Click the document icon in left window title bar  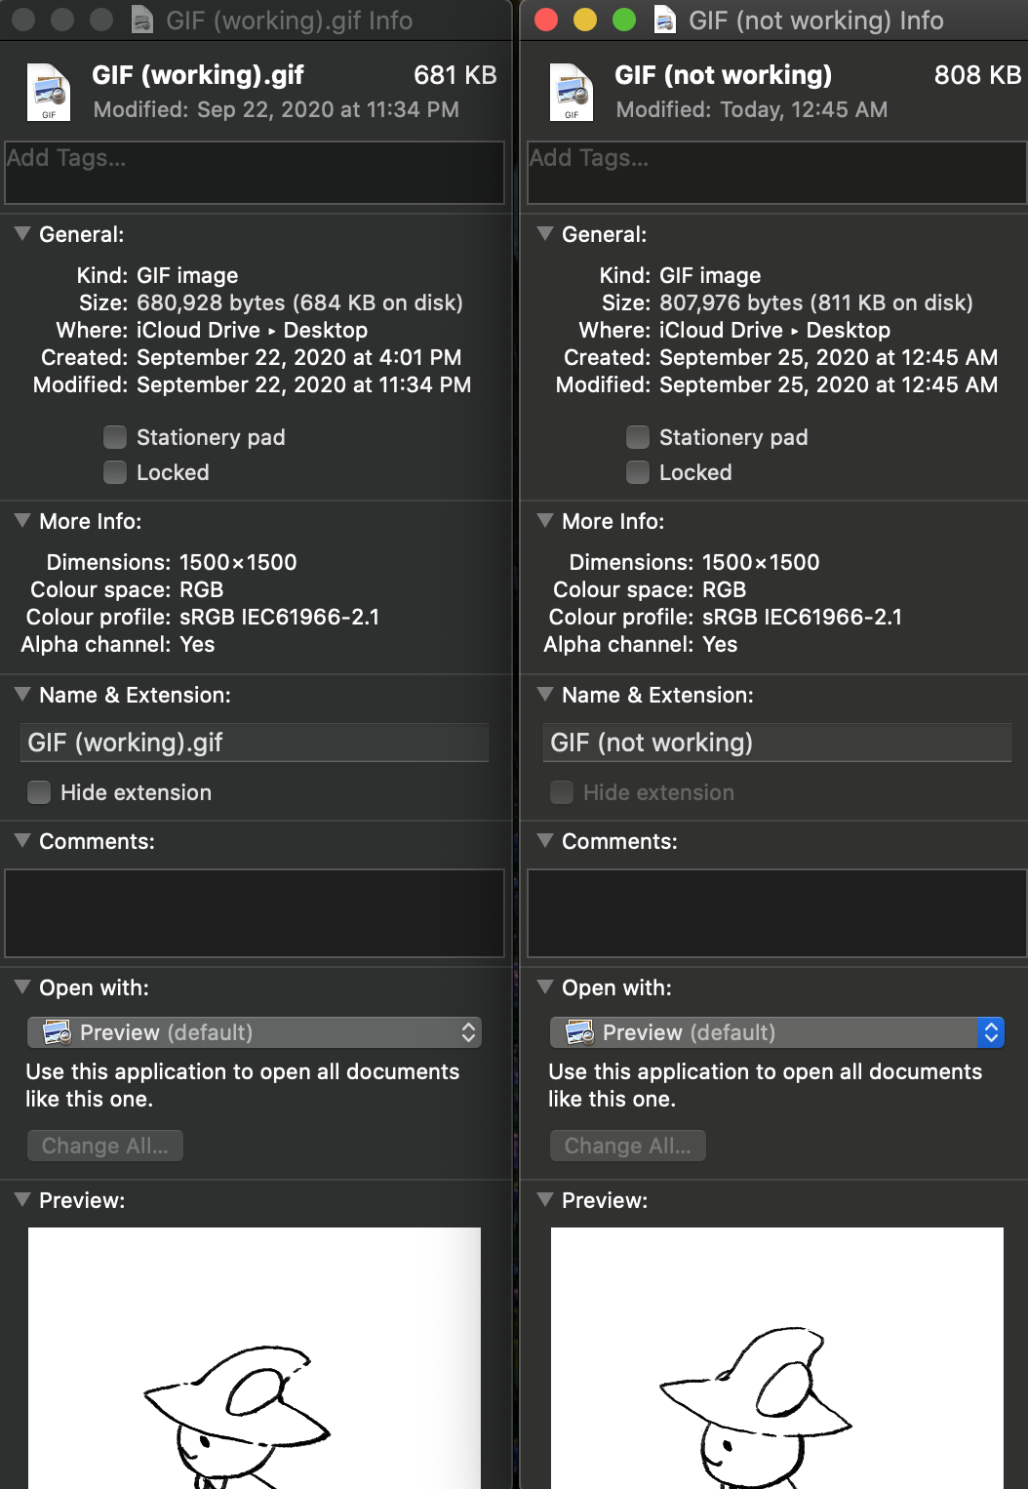(x=141, y=20)
